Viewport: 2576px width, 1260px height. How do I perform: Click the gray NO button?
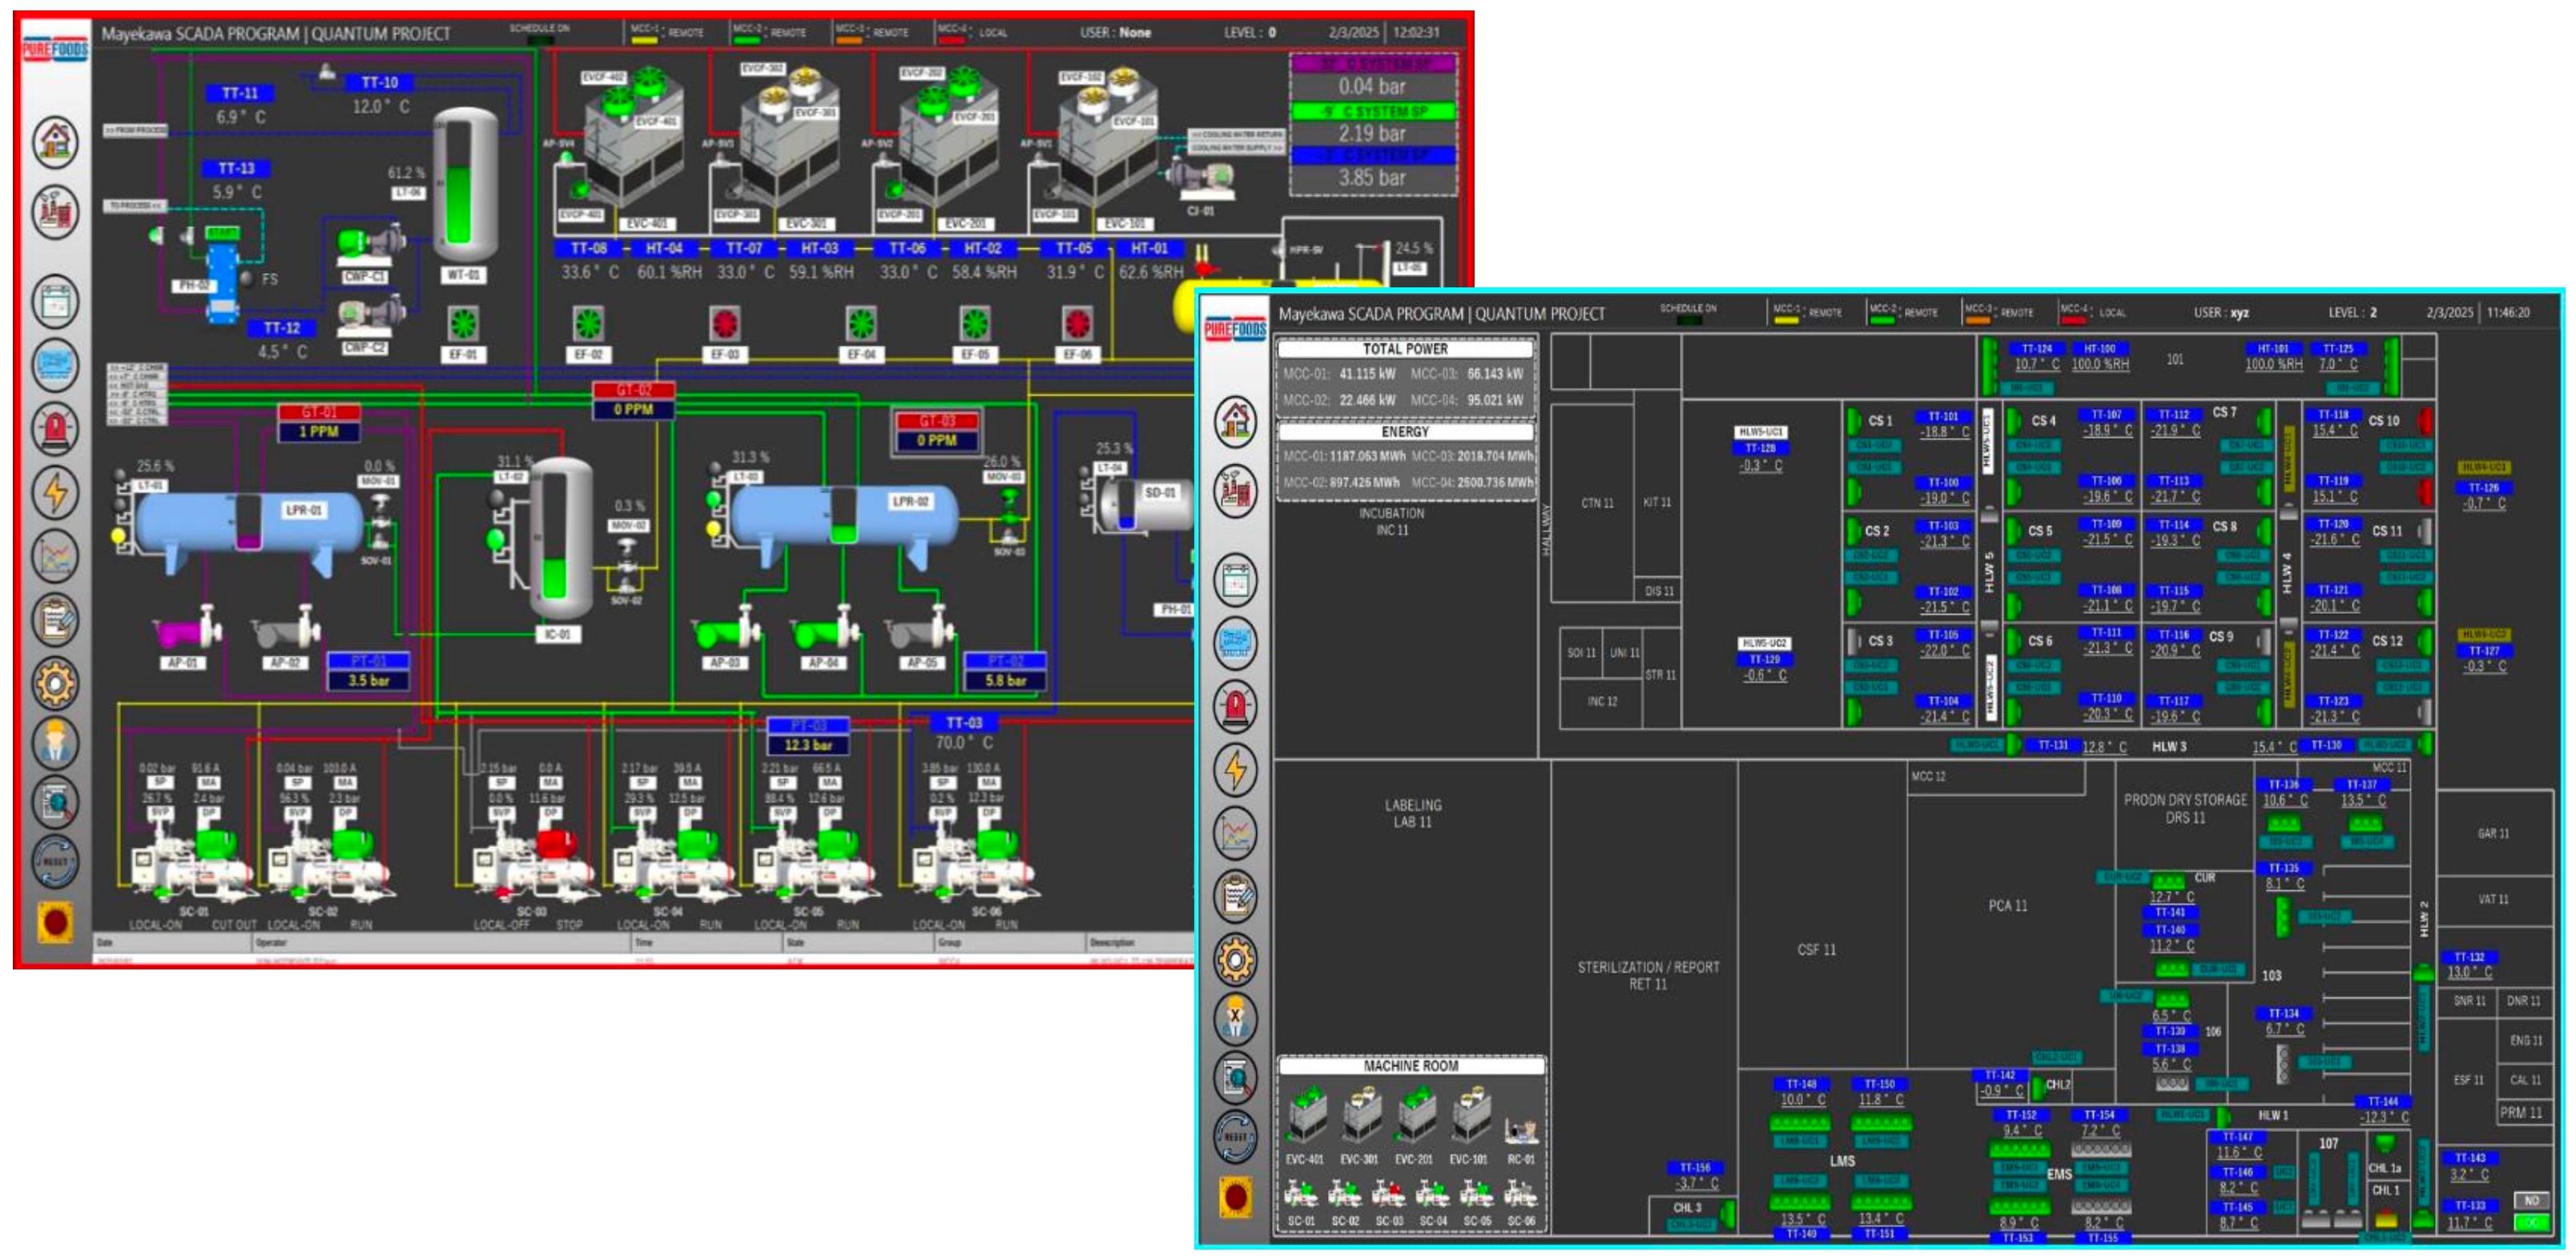point(2530,1200)
